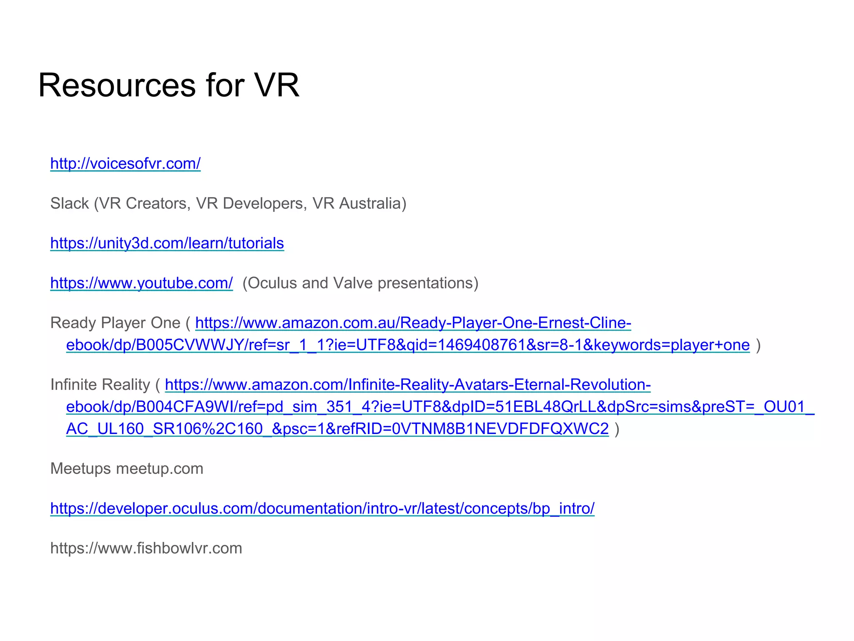
Task: Click the 'Ready Player One (' label
Action: pos(120,323)
